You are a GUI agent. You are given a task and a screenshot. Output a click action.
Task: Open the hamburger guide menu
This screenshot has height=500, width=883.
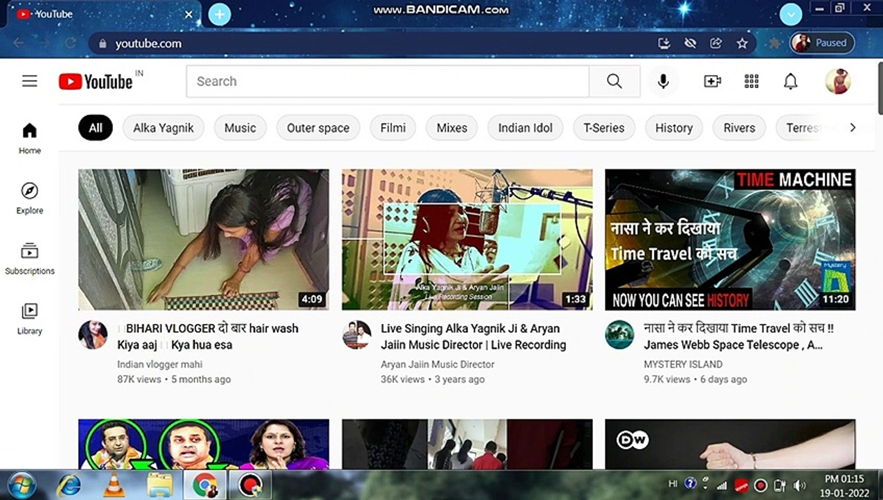pos(29,81)
